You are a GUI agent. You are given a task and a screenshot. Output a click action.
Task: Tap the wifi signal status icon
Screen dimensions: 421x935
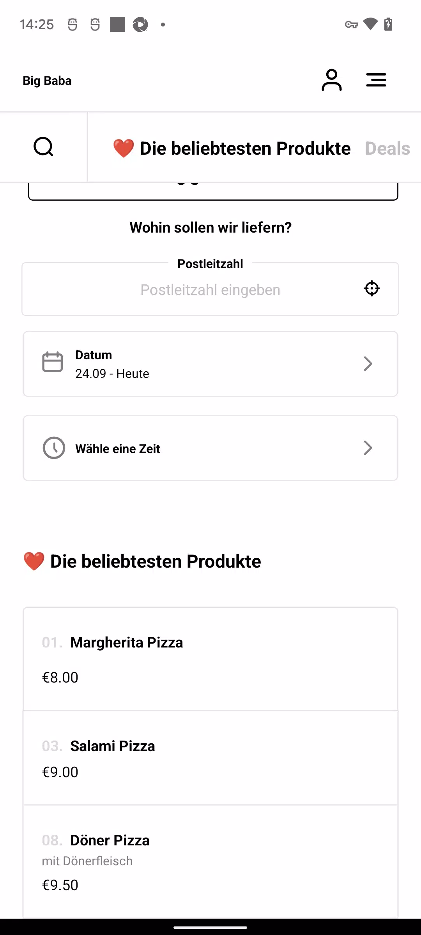coord(370,24)
